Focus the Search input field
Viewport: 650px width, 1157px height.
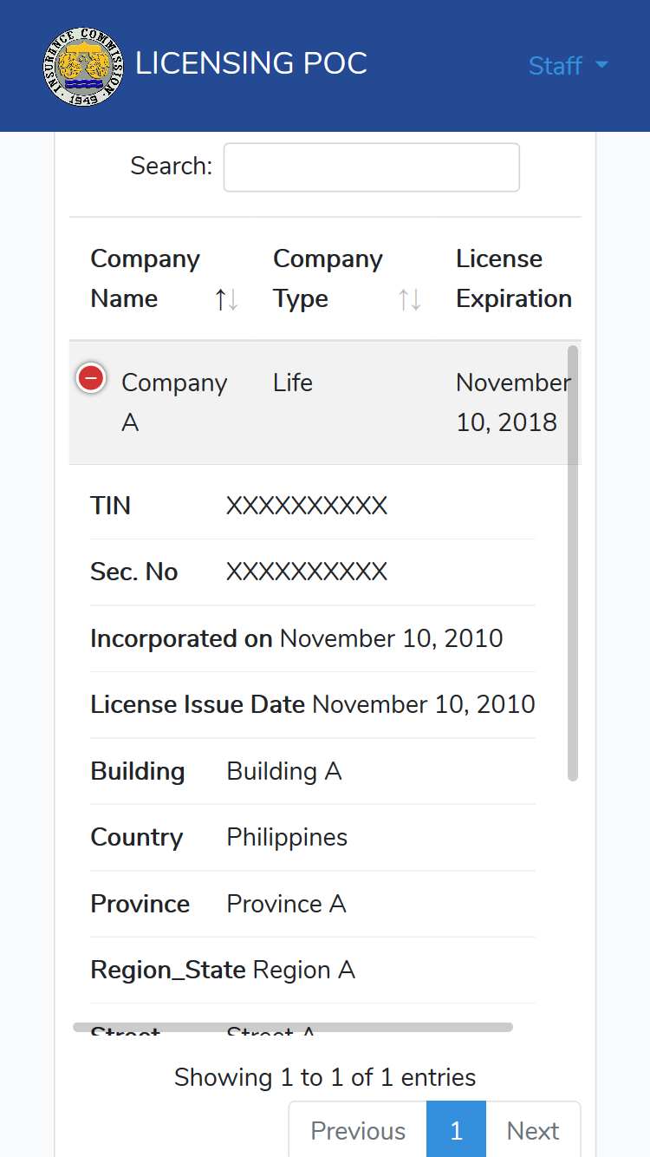coord(372,167)
